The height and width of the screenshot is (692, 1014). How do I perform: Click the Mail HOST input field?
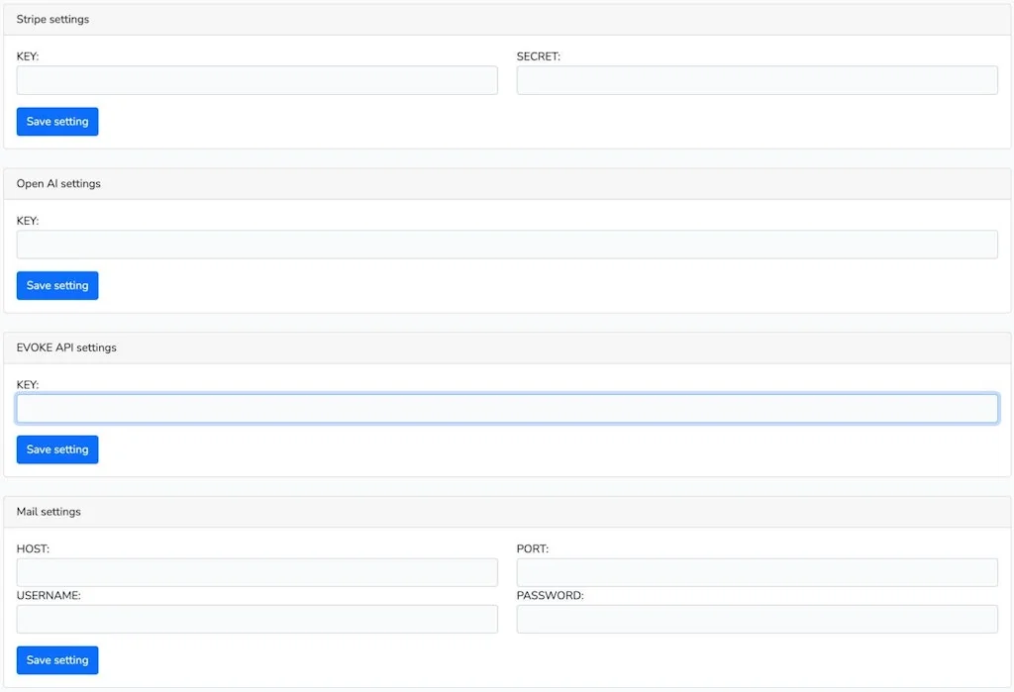click(x=256, y=572)
